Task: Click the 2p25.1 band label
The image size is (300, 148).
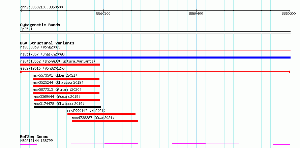Action: point(26,29)
